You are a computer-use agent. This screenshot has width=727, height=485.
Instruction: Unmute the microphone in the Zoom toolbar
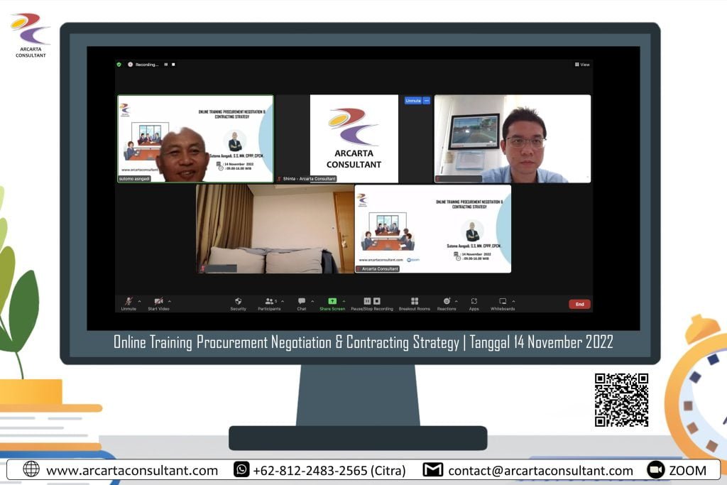[129, 301]
